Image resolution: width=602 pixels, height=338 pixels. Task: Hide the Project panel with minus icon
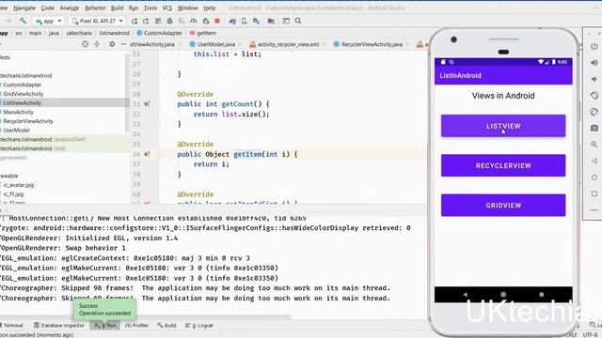coord(123,44)
